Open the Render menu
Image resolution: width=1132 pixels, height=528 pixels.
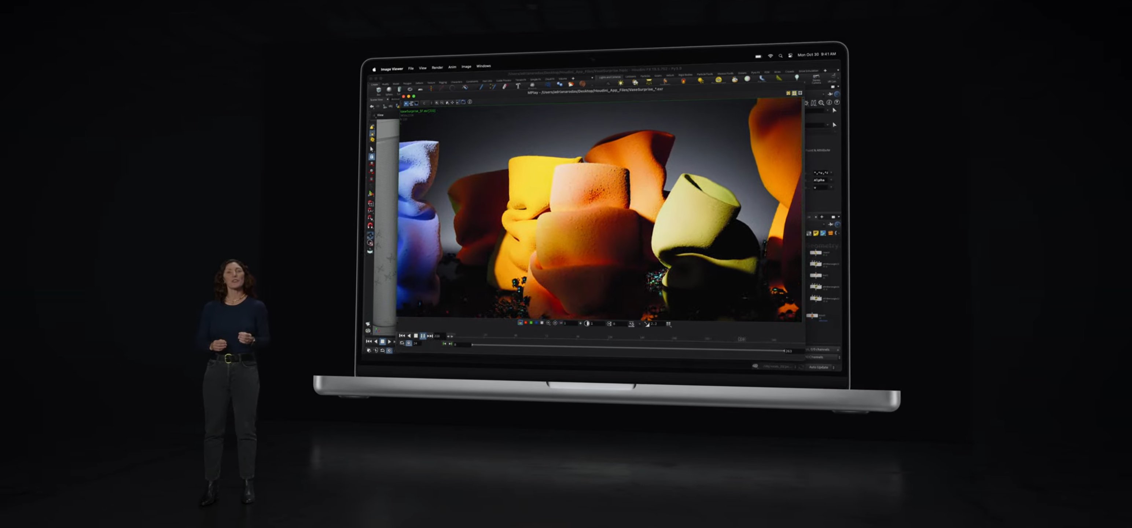point(437,68)
